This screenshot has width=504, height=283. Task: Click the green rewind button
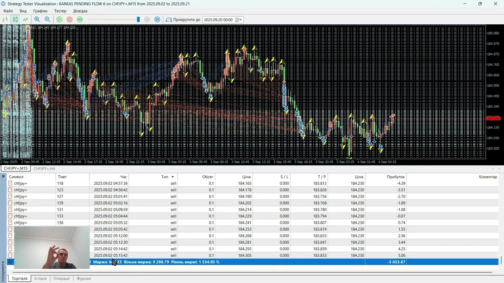pos(80,20)
